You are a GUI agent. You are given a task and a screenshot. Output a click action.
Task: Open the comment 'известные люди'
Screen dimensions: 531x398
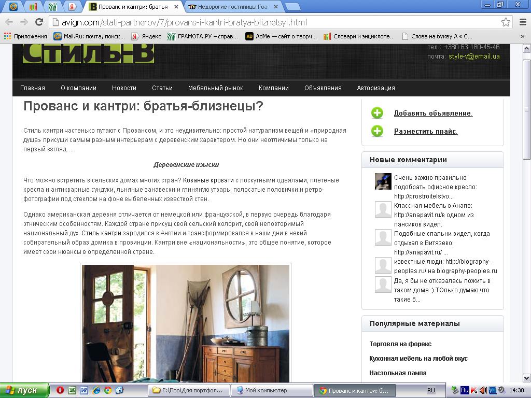pos(445,266)
